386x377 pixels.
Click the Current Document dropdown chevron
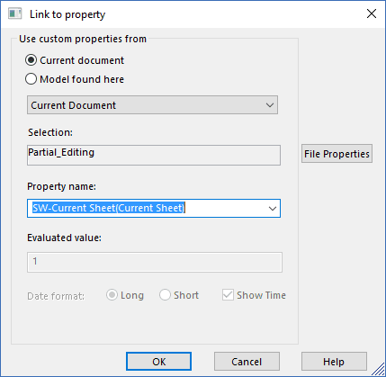tap(270, 105)
